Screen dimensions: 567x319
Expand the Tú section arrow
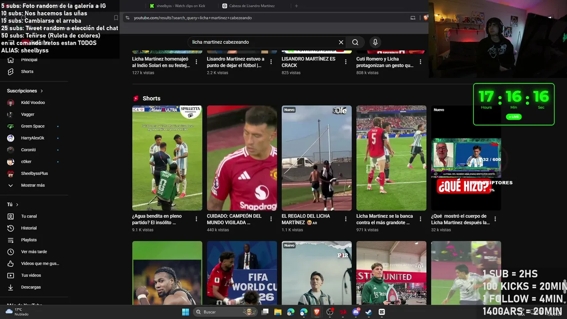[x=17, y=205]
